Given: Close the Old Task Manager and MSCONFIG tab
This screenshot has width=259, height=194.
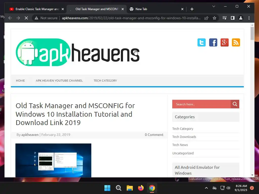Looking at the screenshot, I should [123, 9].
